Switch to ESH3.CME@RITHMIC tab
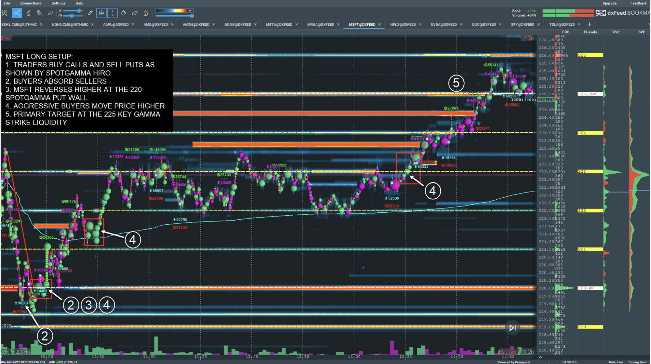The height and width of the screenshot is (364, 651). coord(19,24)
